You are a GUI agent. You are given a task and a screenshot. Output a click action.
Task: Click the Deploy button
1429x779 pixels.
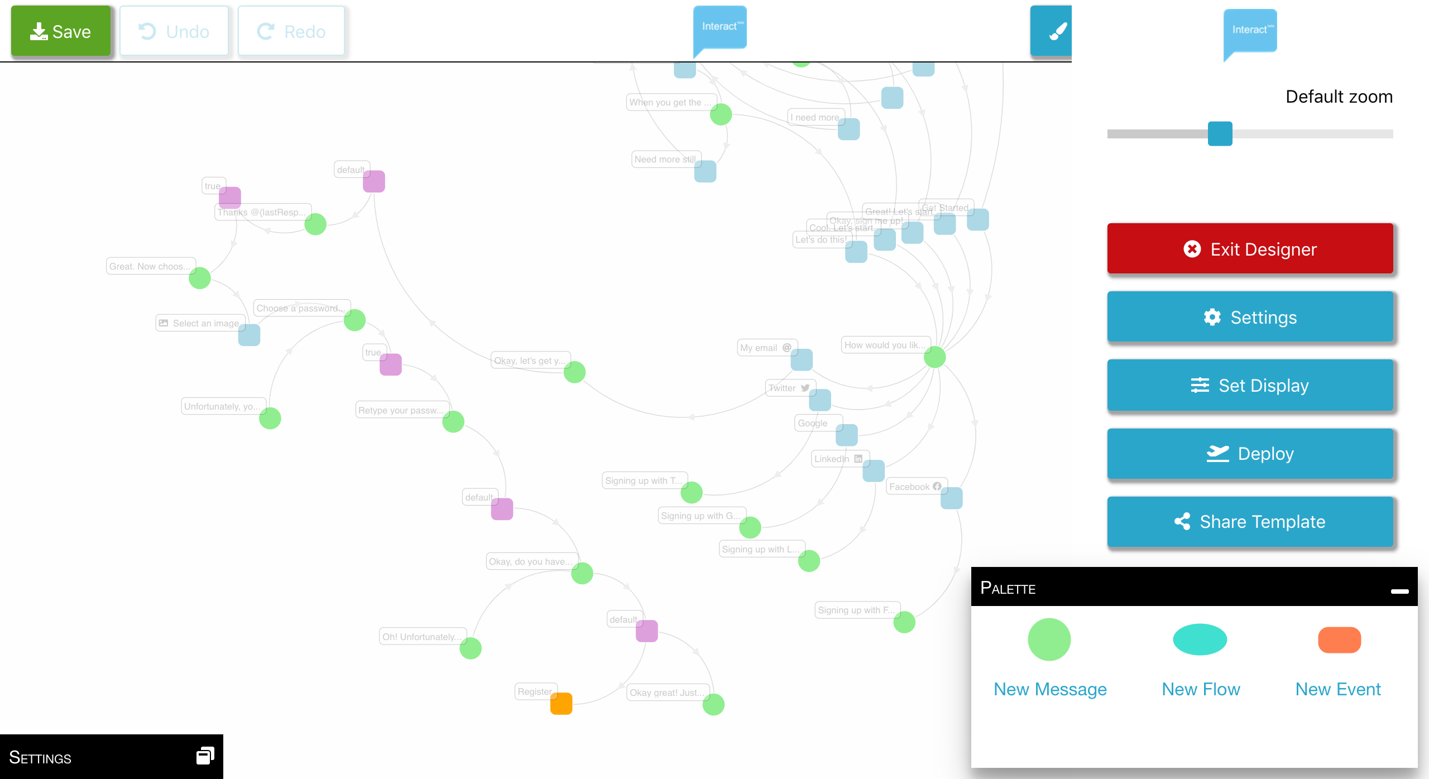click(x=1250, y=454)
